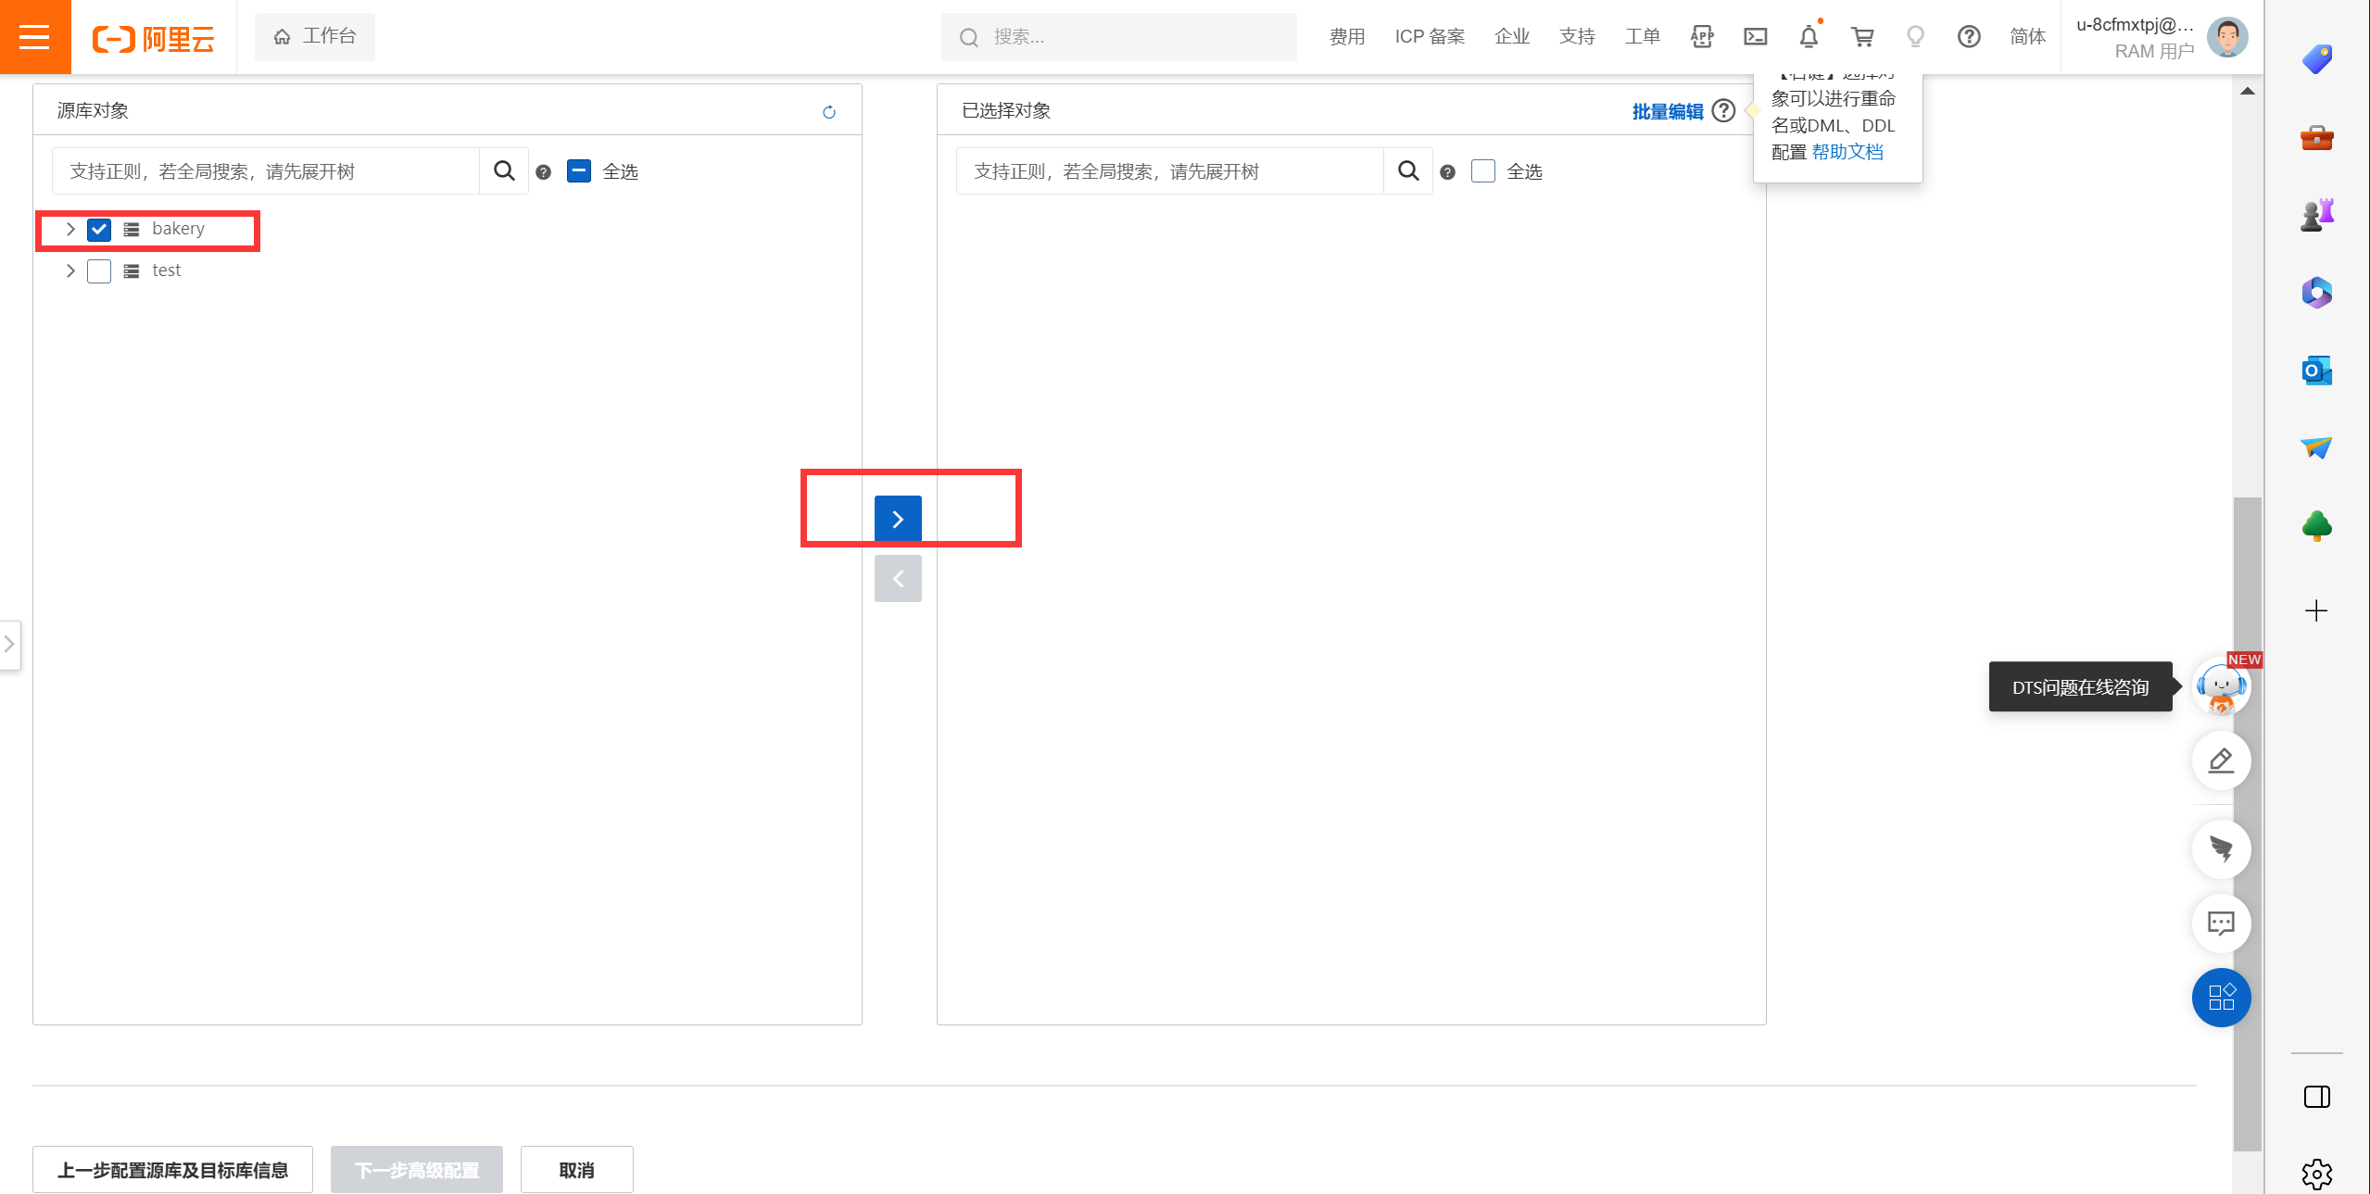Show selected objects search help icon
The width and height of the screenshot is (2370, 1194).
[1448, 172]
